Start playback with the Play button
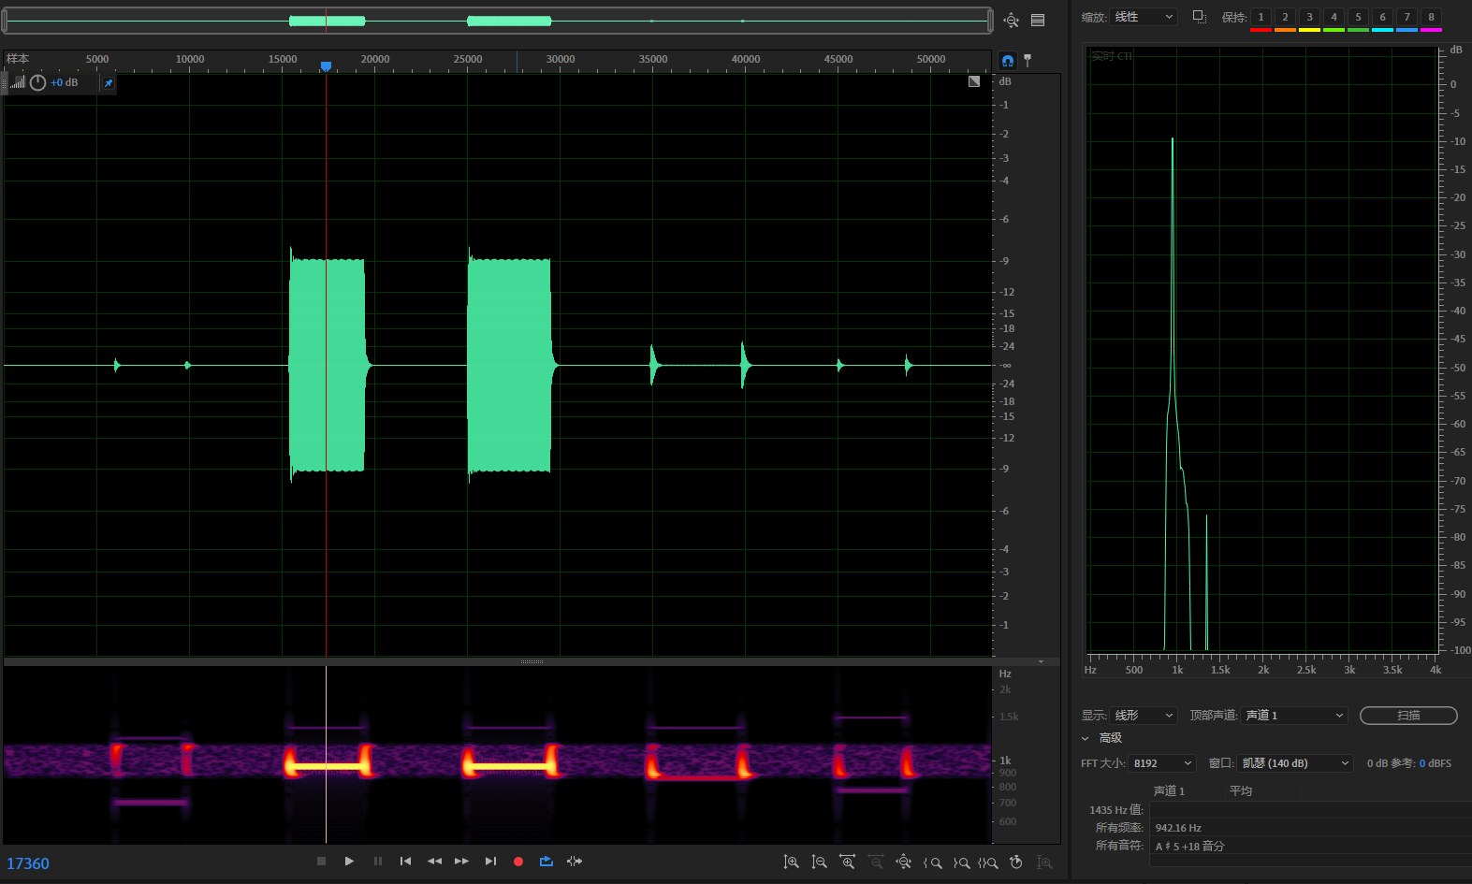This screenshot has height=884, width=1472. [349, 862]
